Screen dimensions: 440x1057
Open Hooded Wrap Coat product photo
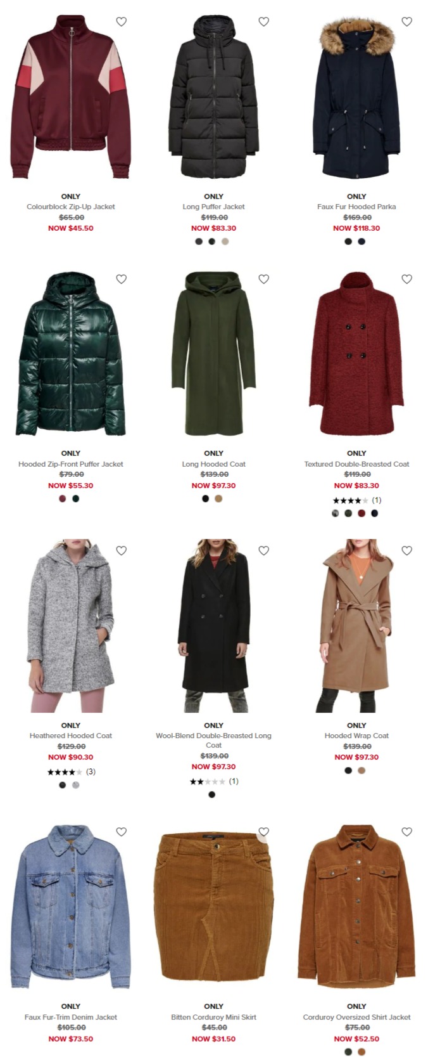[356, 626]
